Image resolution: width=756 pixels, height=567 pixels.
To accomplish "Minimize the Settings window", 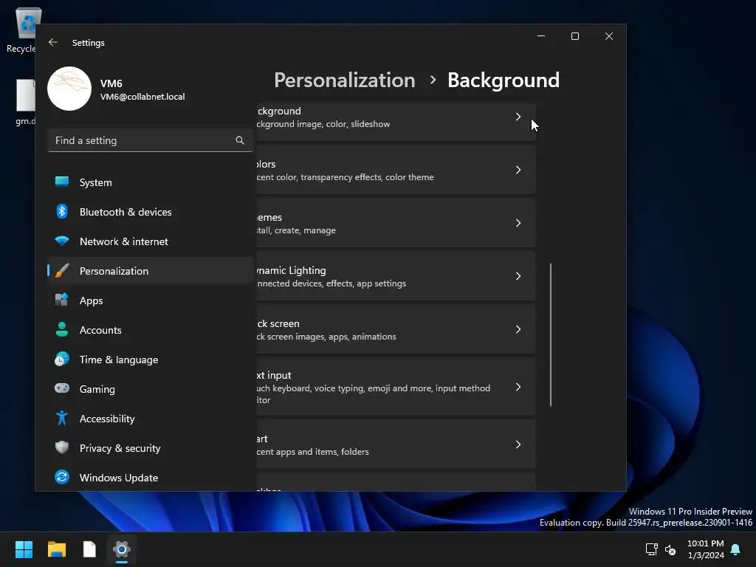I will coord(541,36).
